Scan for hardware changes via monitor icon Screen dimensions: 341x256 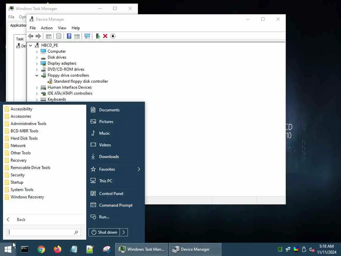click(87, 36)
